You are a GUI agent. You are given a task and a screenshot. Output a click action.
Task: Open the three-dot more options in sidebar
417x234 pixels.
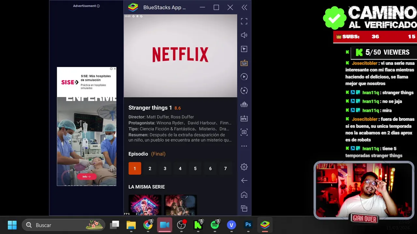click(244, 146)
